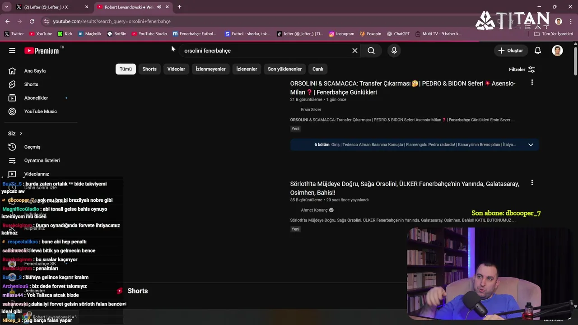Open the YouTube account avatar menu
This screenshot has width=578, height=325.
coord(557,51)
